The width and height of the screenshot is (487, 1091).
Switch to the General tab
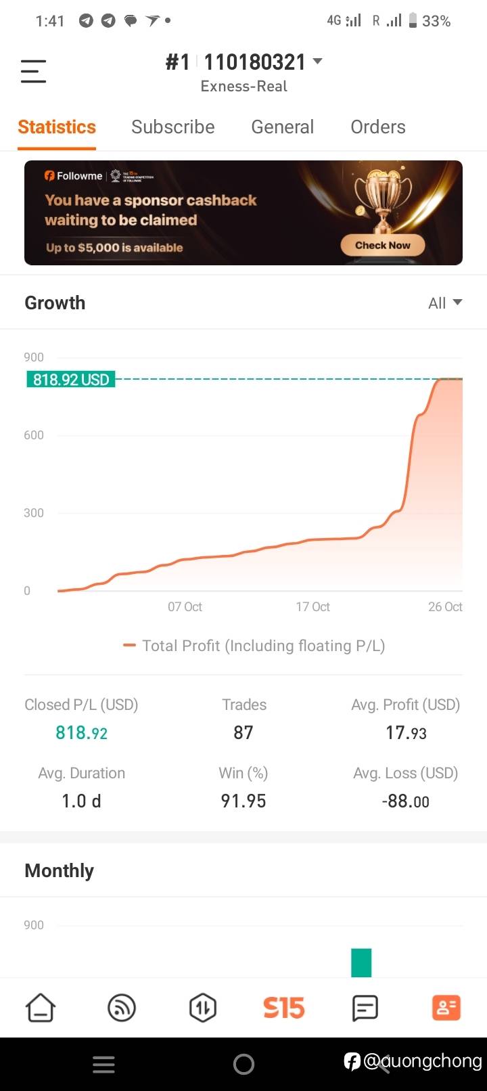click(x=282, y=127)
